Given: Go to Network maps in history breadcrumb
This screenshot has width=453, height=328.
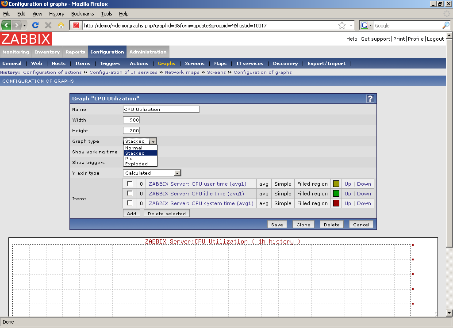Looking at the screenshot, I should tap(182, 72).
